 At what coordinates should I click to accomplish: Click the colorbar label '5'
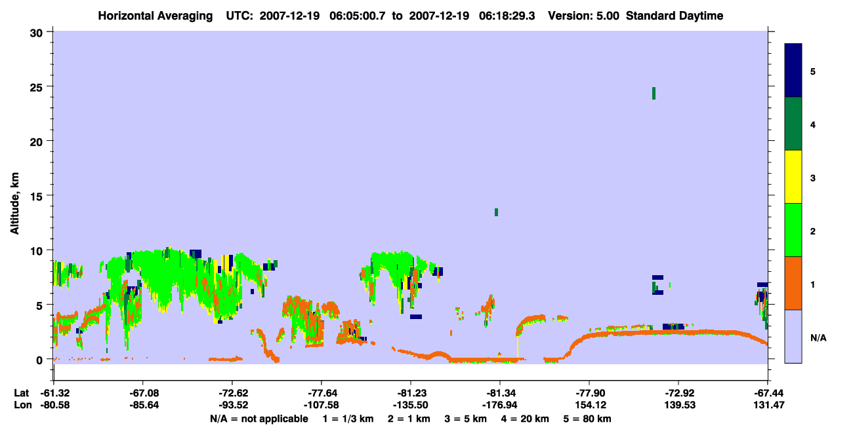point(813,71)
